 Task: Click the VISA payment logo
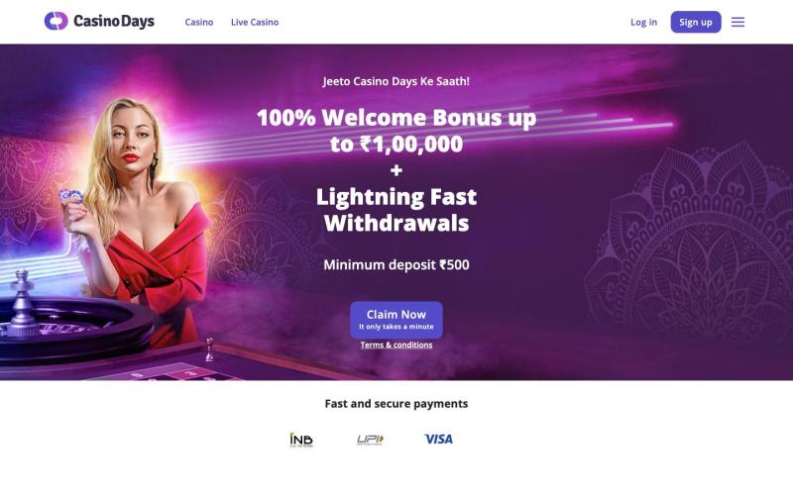[438, 439]
